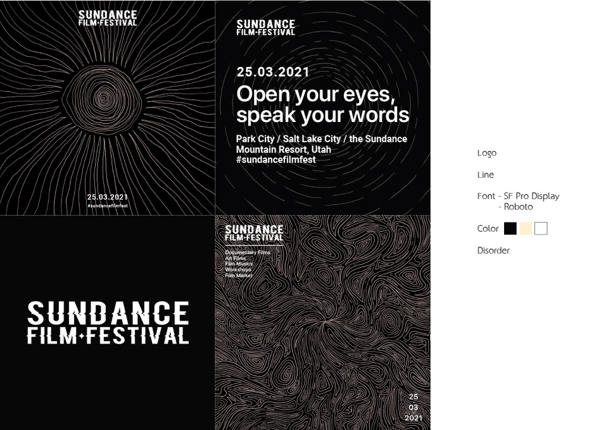Click the Sundance logo on sunburst poster

(x=108, y=18)
